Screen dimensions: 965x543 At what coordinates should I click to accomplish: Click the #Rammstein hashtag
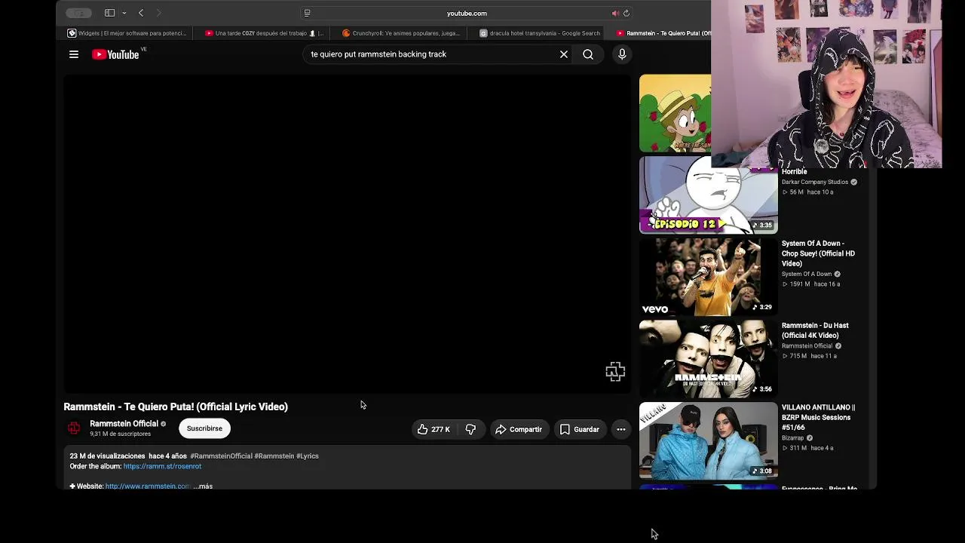pos(274,456)
